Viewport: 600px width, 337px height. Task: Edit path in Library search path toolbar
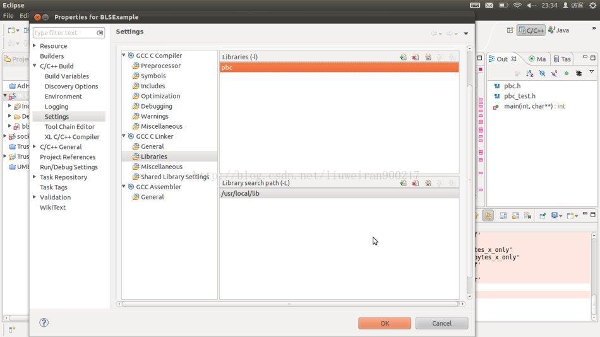[428, 183]
